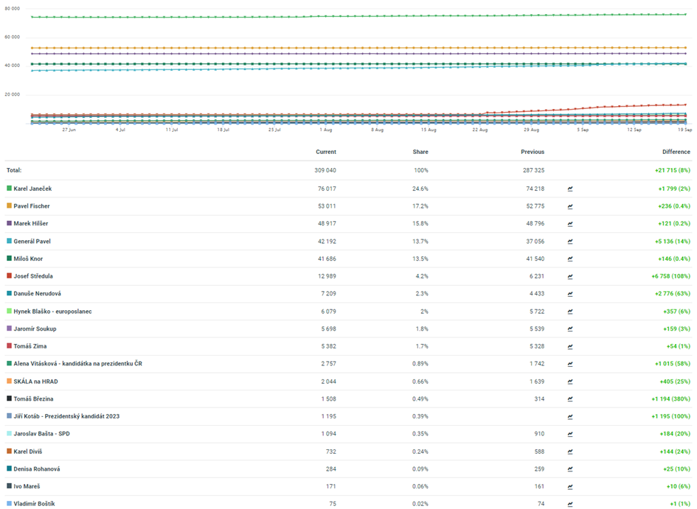Open the Hynek Blaško - europoslanec entry

coord(52,312)
